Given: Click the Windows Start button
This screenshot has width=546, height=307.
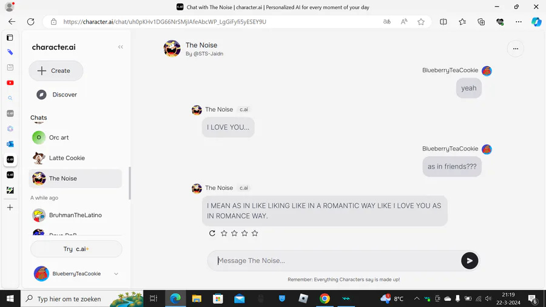Looking at the screenshot, I should [10, 299].
